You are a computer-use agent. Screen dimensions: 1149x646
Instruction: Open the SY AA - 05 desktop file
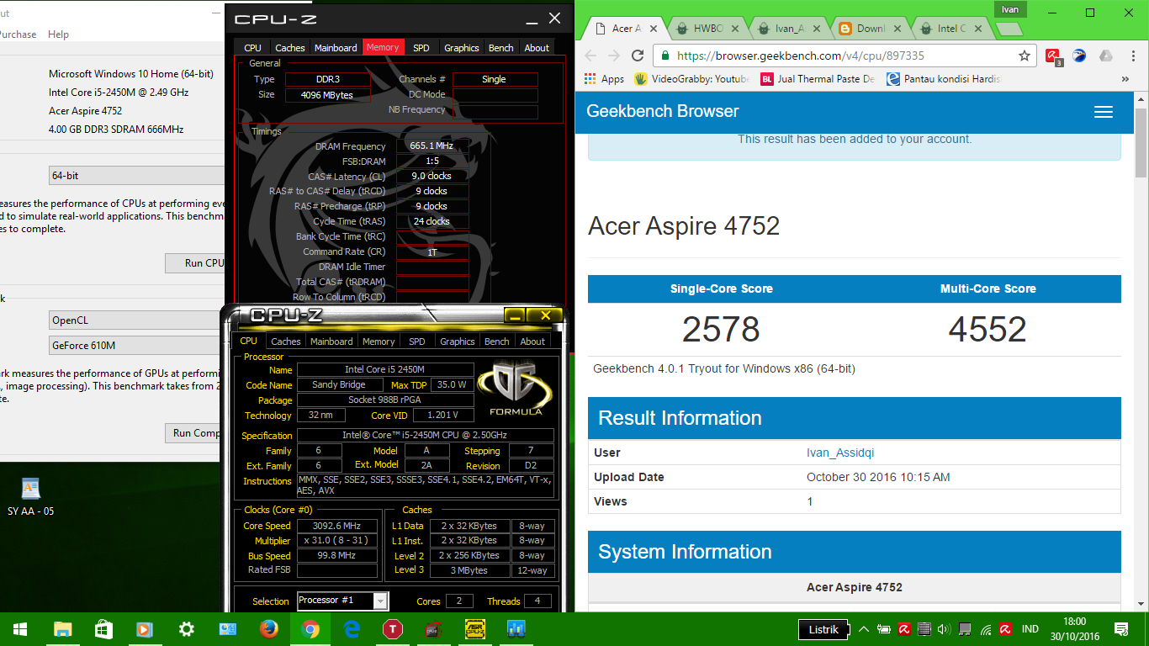30,496
